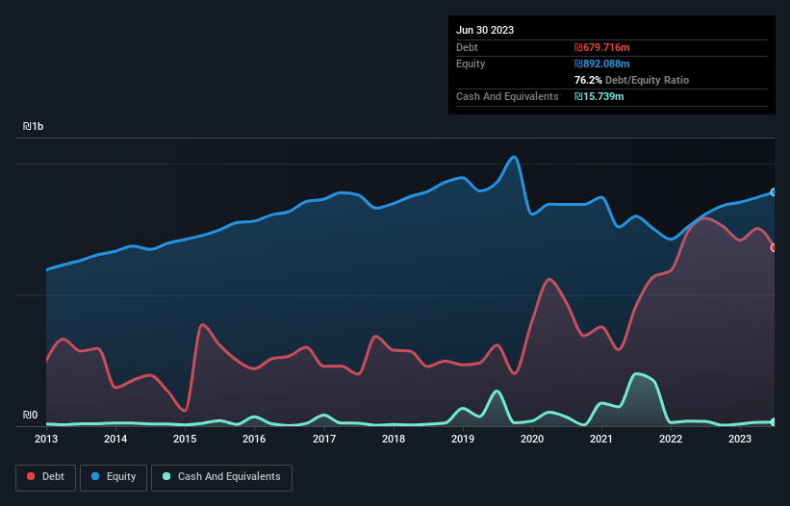Click the Cash value ₪15.739m

[599, 96]
